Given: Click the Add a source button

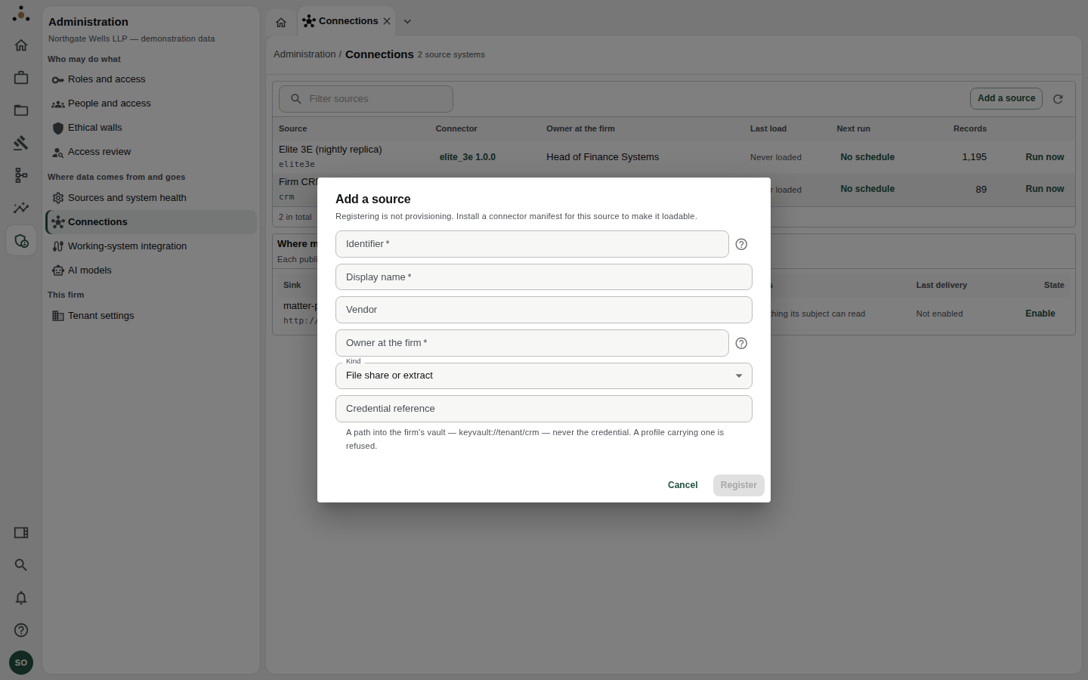Looking at the screenshot, I should [1006, 98].
